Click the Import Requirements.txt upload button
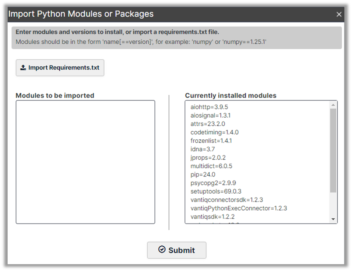352x271 pixels. pos(60,68)
